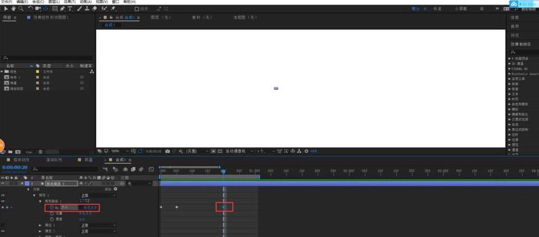539x237 pixels.
Task: Click the snapshot camera icon in viewer
Action: tap(167, 151)
